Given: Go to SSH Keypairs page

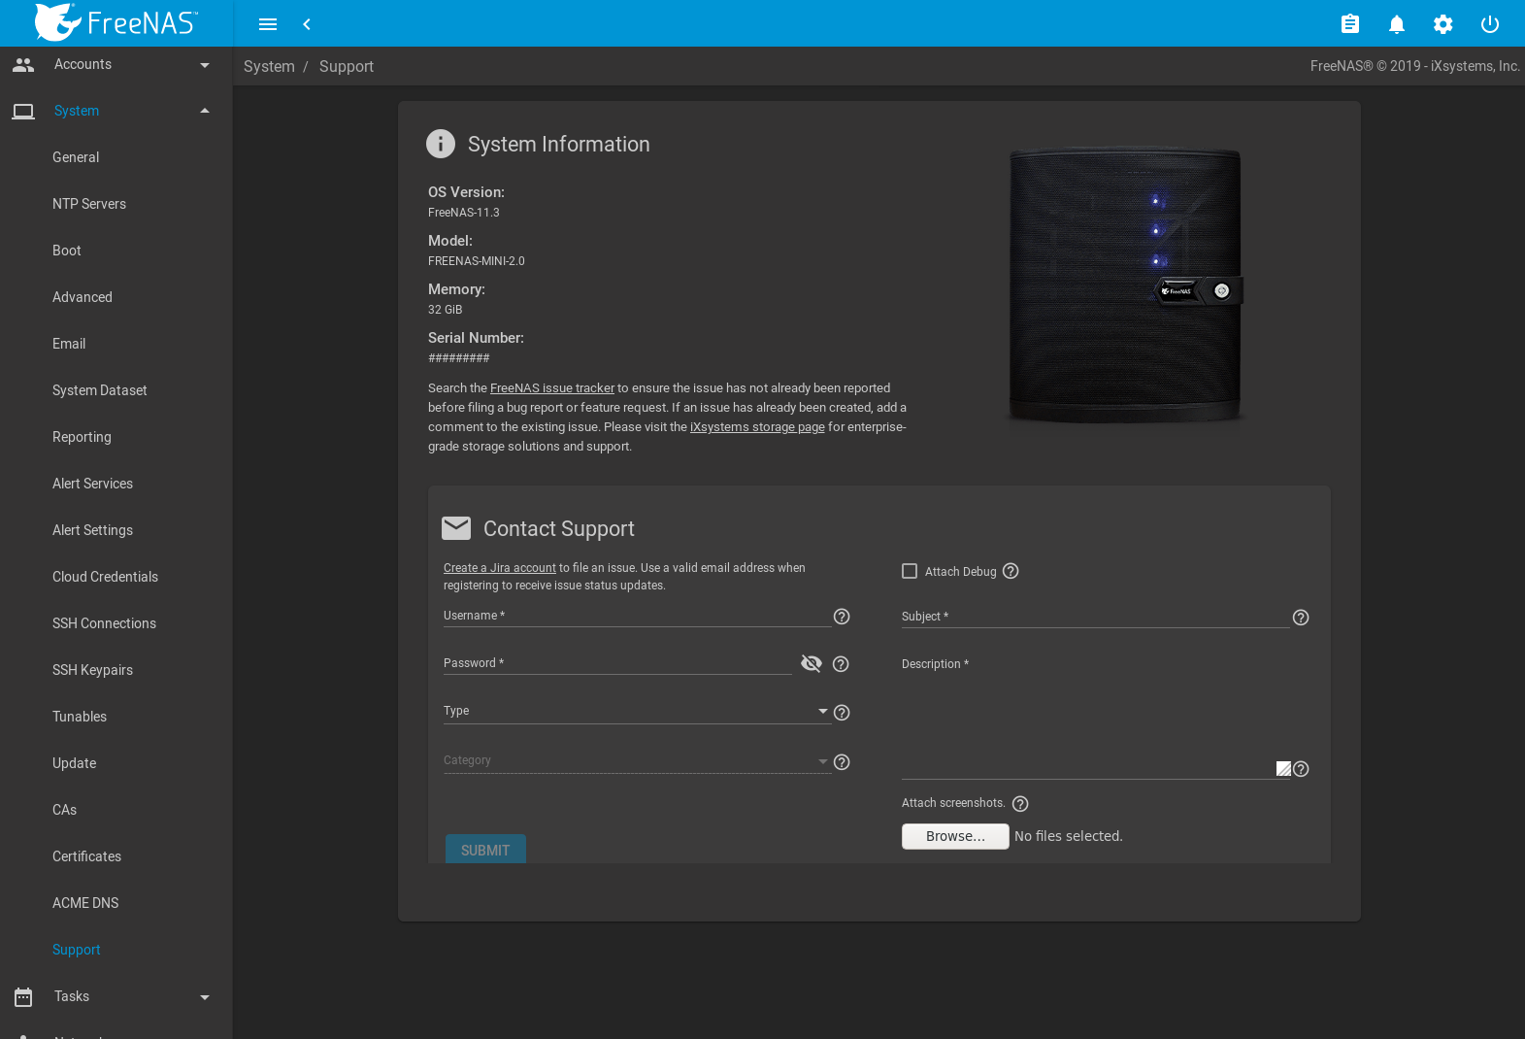Looking at the screenshot, I should click(92, 670).
